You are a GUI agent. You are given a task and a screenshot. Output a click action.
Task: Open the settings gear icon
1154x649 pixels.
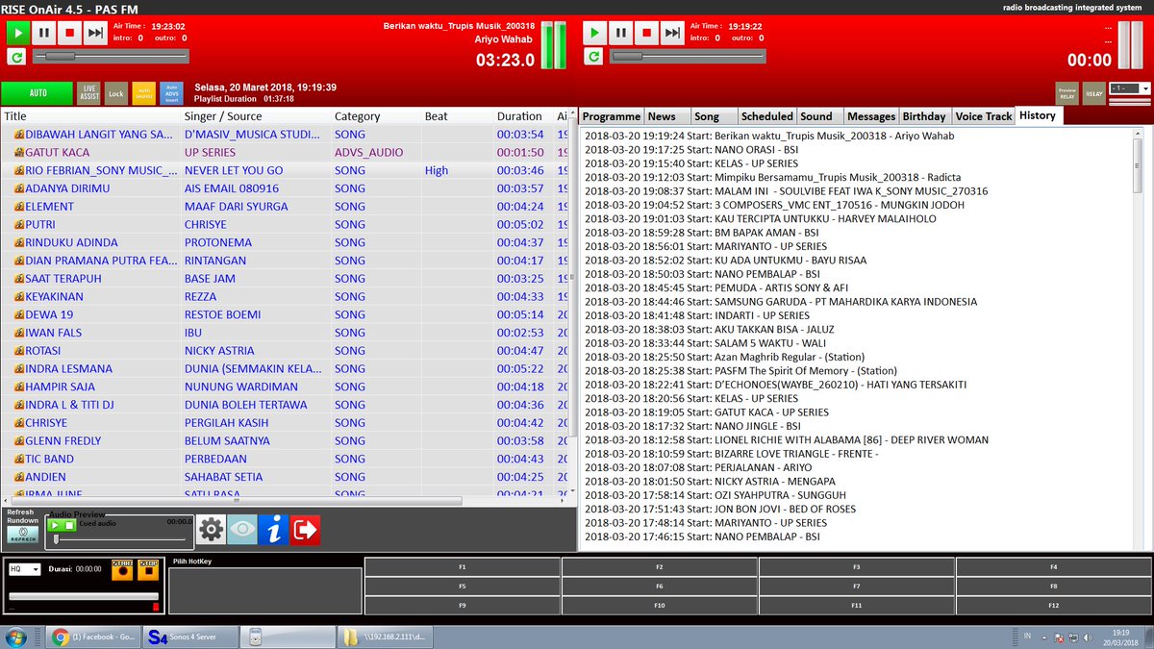pyautogui.click(x=212, y=529)
